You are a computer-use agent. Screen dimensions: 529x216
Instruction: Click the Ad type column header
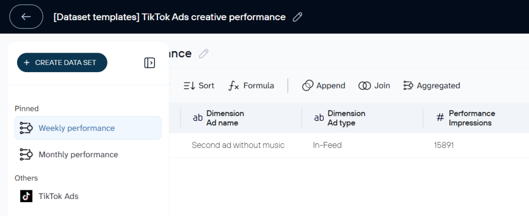coord(346,118)
